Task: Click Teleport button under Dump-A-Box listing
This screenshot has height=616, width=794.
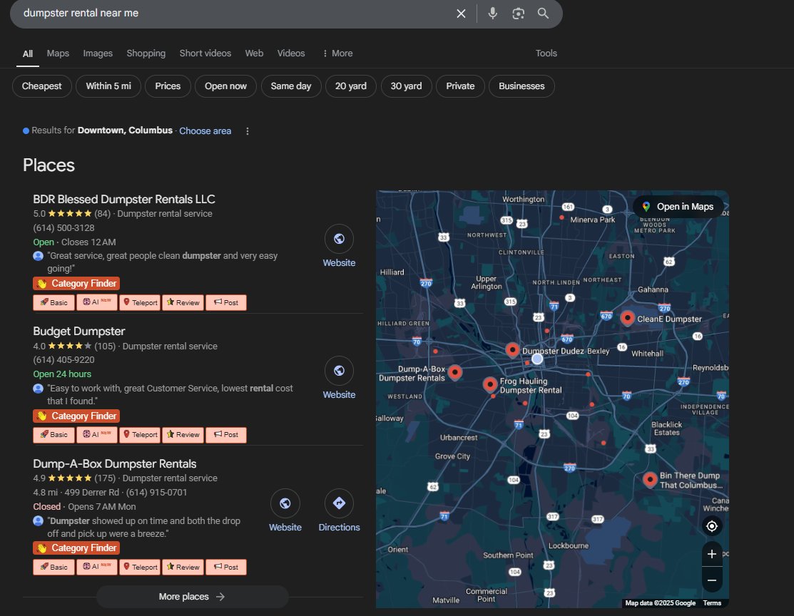Action: 140,567
